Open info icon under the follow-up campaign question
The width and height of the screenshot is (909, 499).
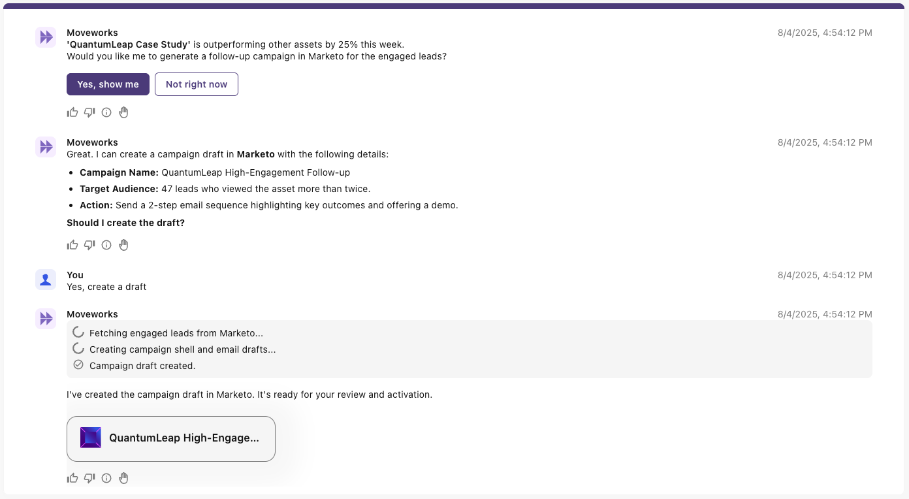[x=106, y=112]
